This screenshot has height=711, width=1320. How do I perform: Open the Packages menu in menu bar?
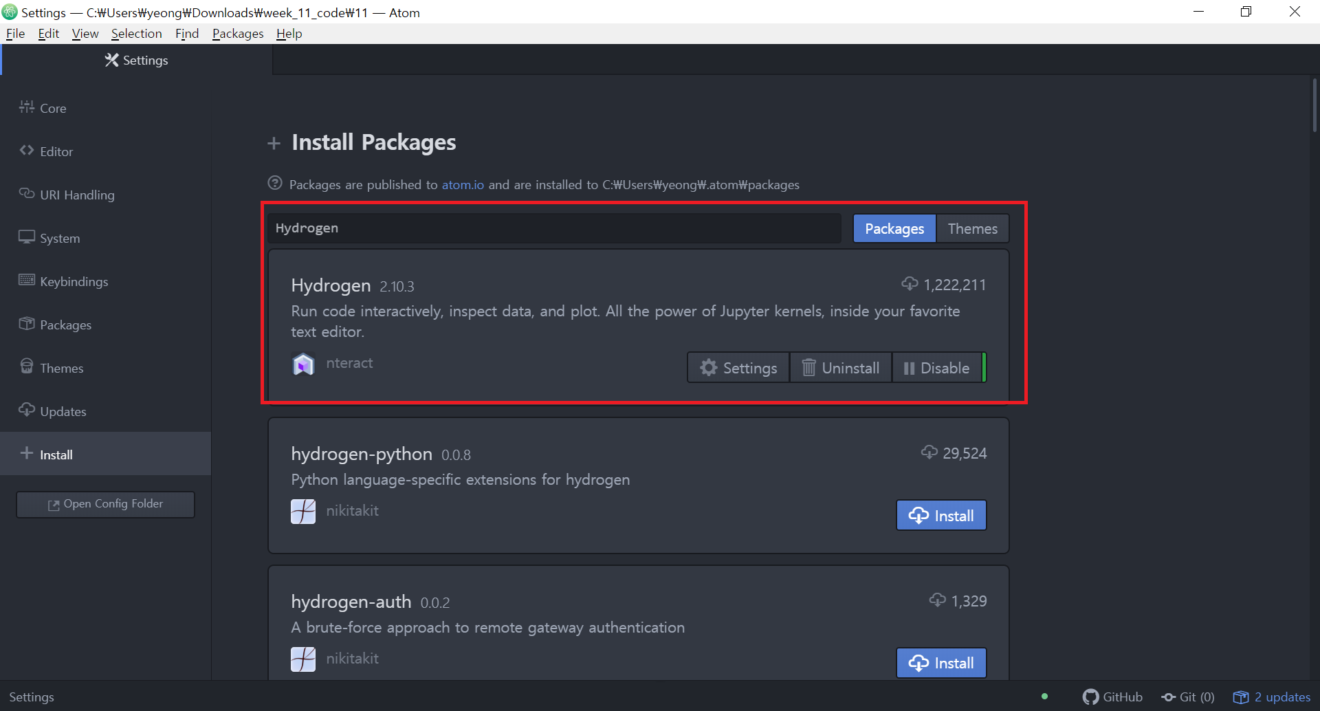[238, 34]
